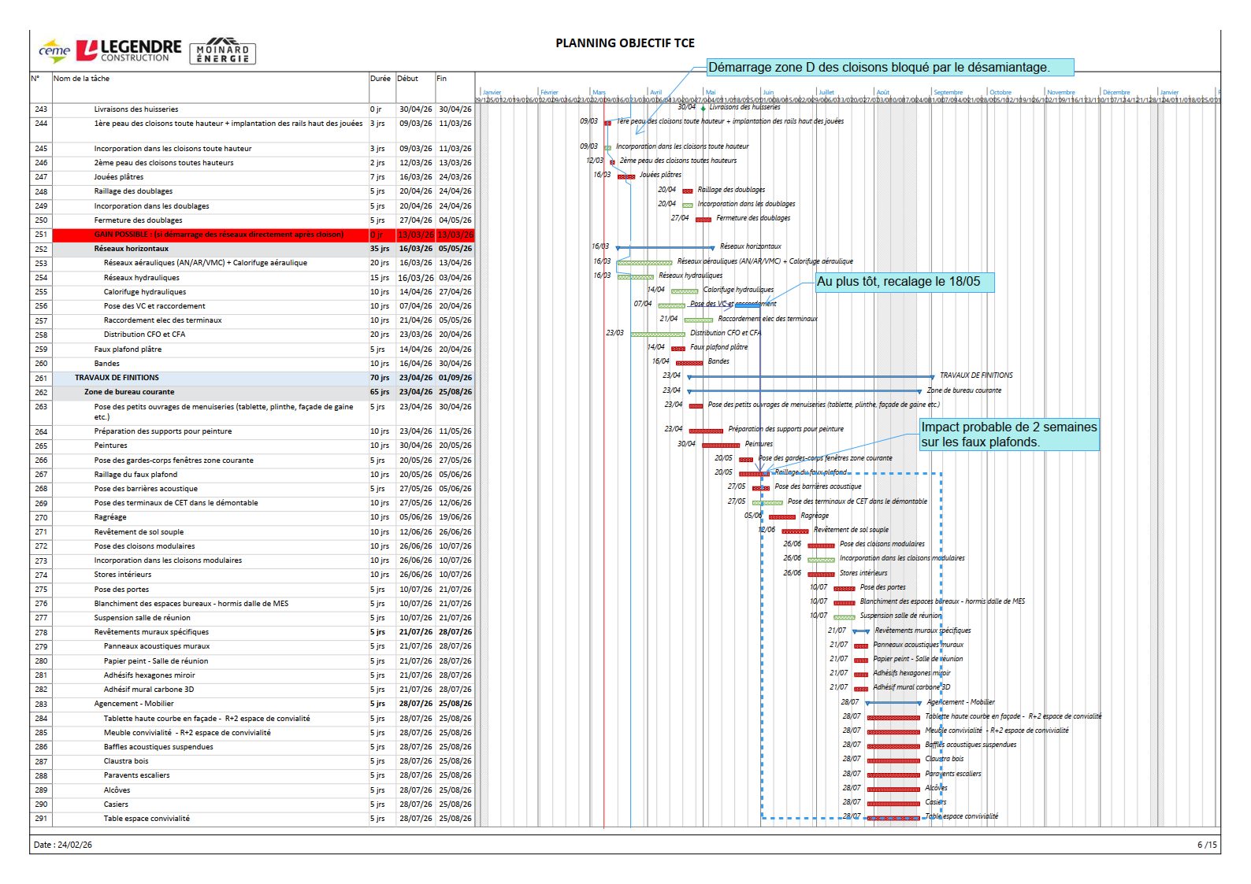Click the Durée column header
1251x884 pixels.
[x=380, y=79]
